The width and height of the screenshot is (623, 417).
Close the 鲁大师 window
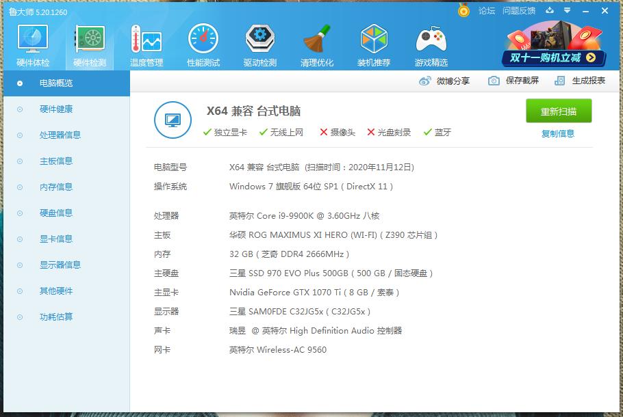[x=605, y=11]
